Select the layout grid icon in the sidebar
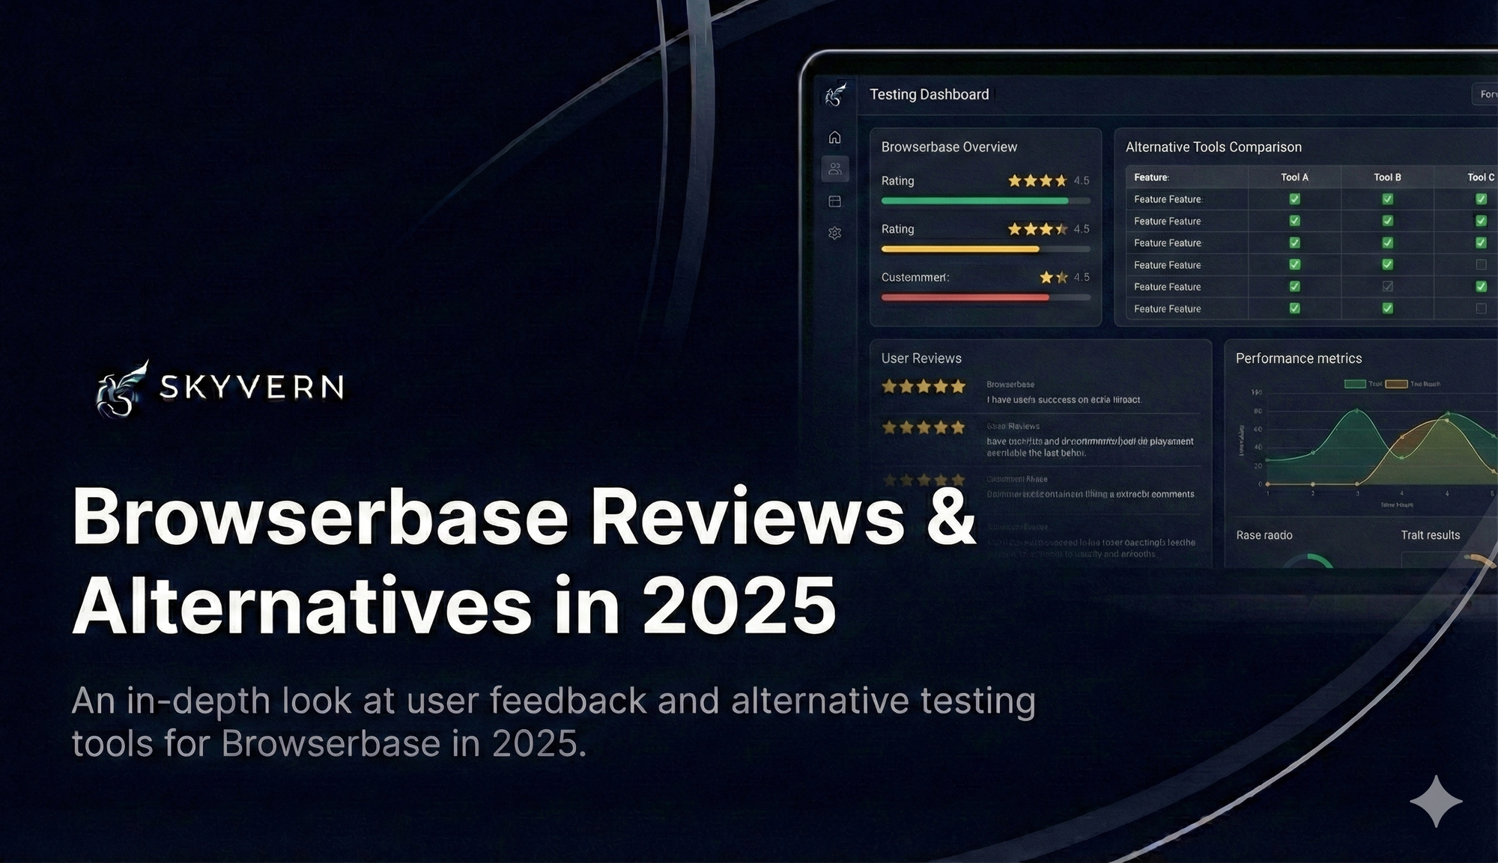This screenshot has height=863, width=1498. click(837, 201)
